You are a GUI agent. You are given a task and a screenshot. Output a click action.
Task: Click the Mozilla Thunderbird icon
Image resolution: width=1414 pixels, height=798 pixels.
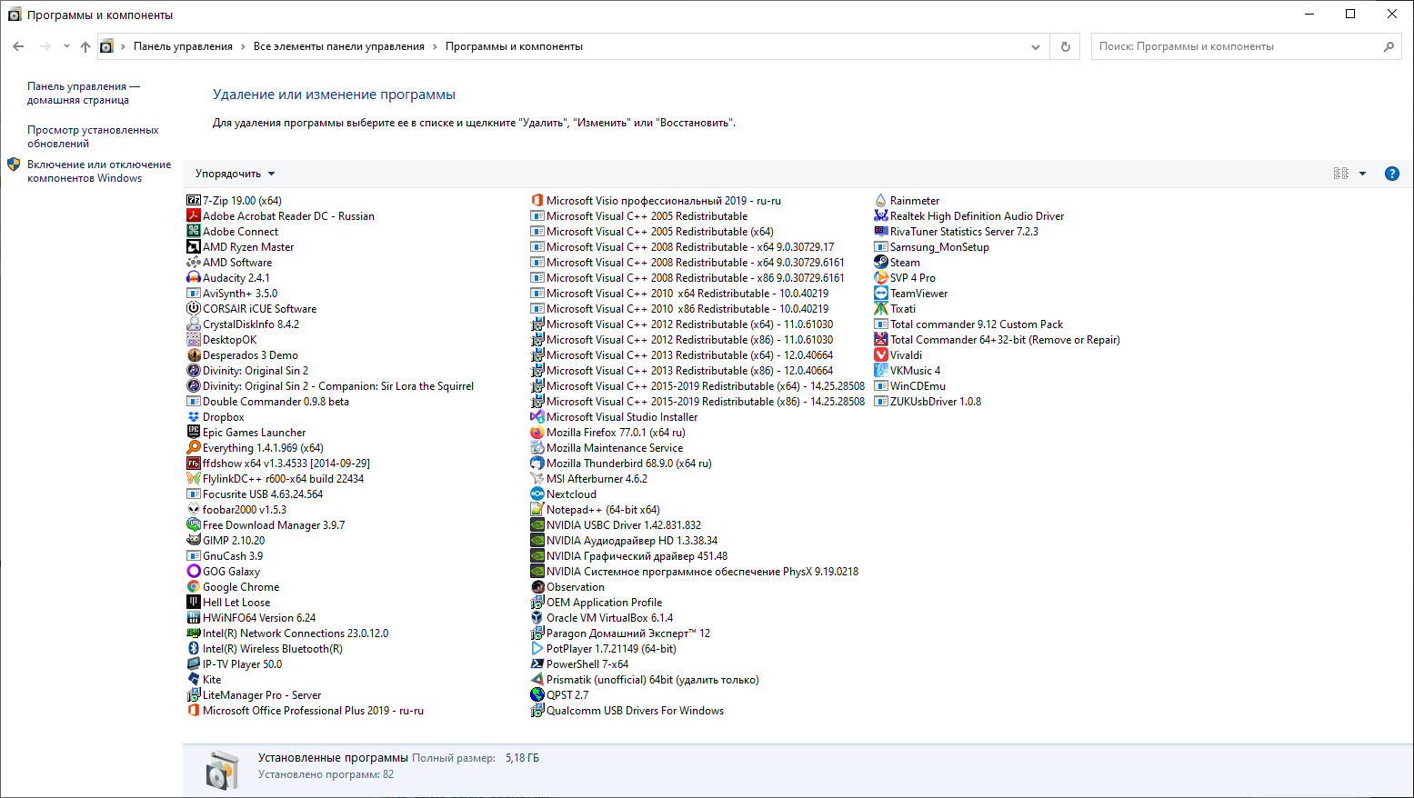[x=537, y=464]
